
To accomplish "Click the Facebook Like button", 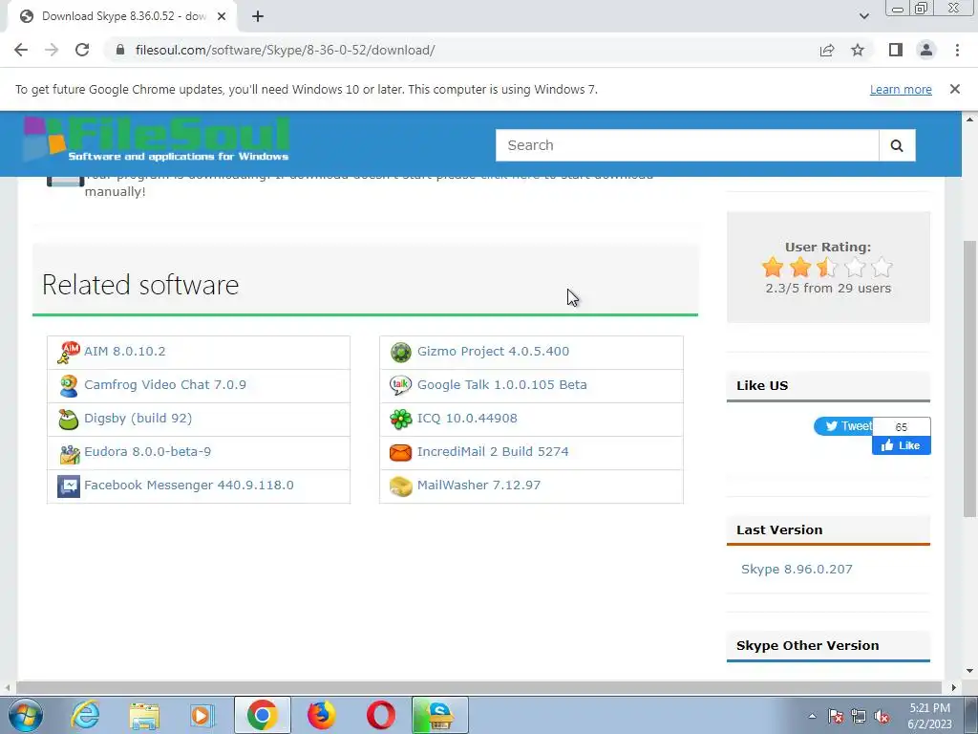I will point(902,445).
